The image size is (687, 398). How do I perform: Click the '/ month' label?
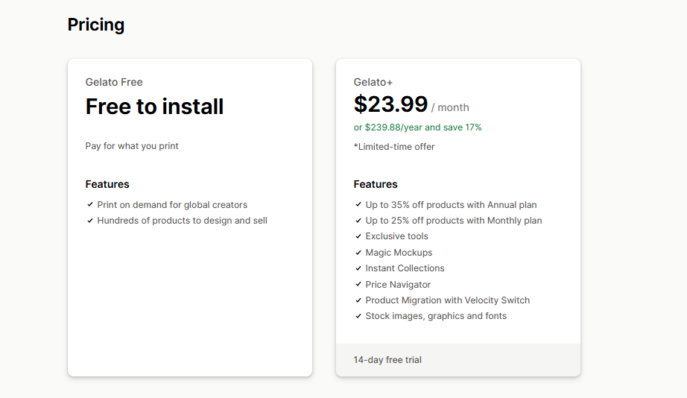pyautogui.click(x=450, y=107)
